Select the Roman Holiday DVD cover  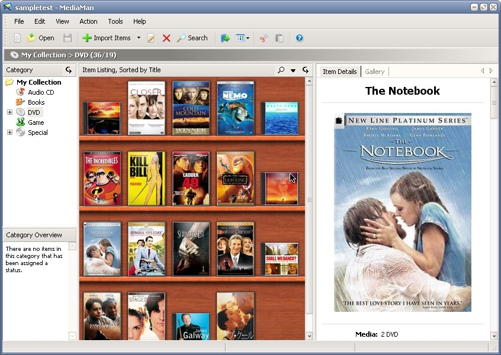tap(147, 249)
